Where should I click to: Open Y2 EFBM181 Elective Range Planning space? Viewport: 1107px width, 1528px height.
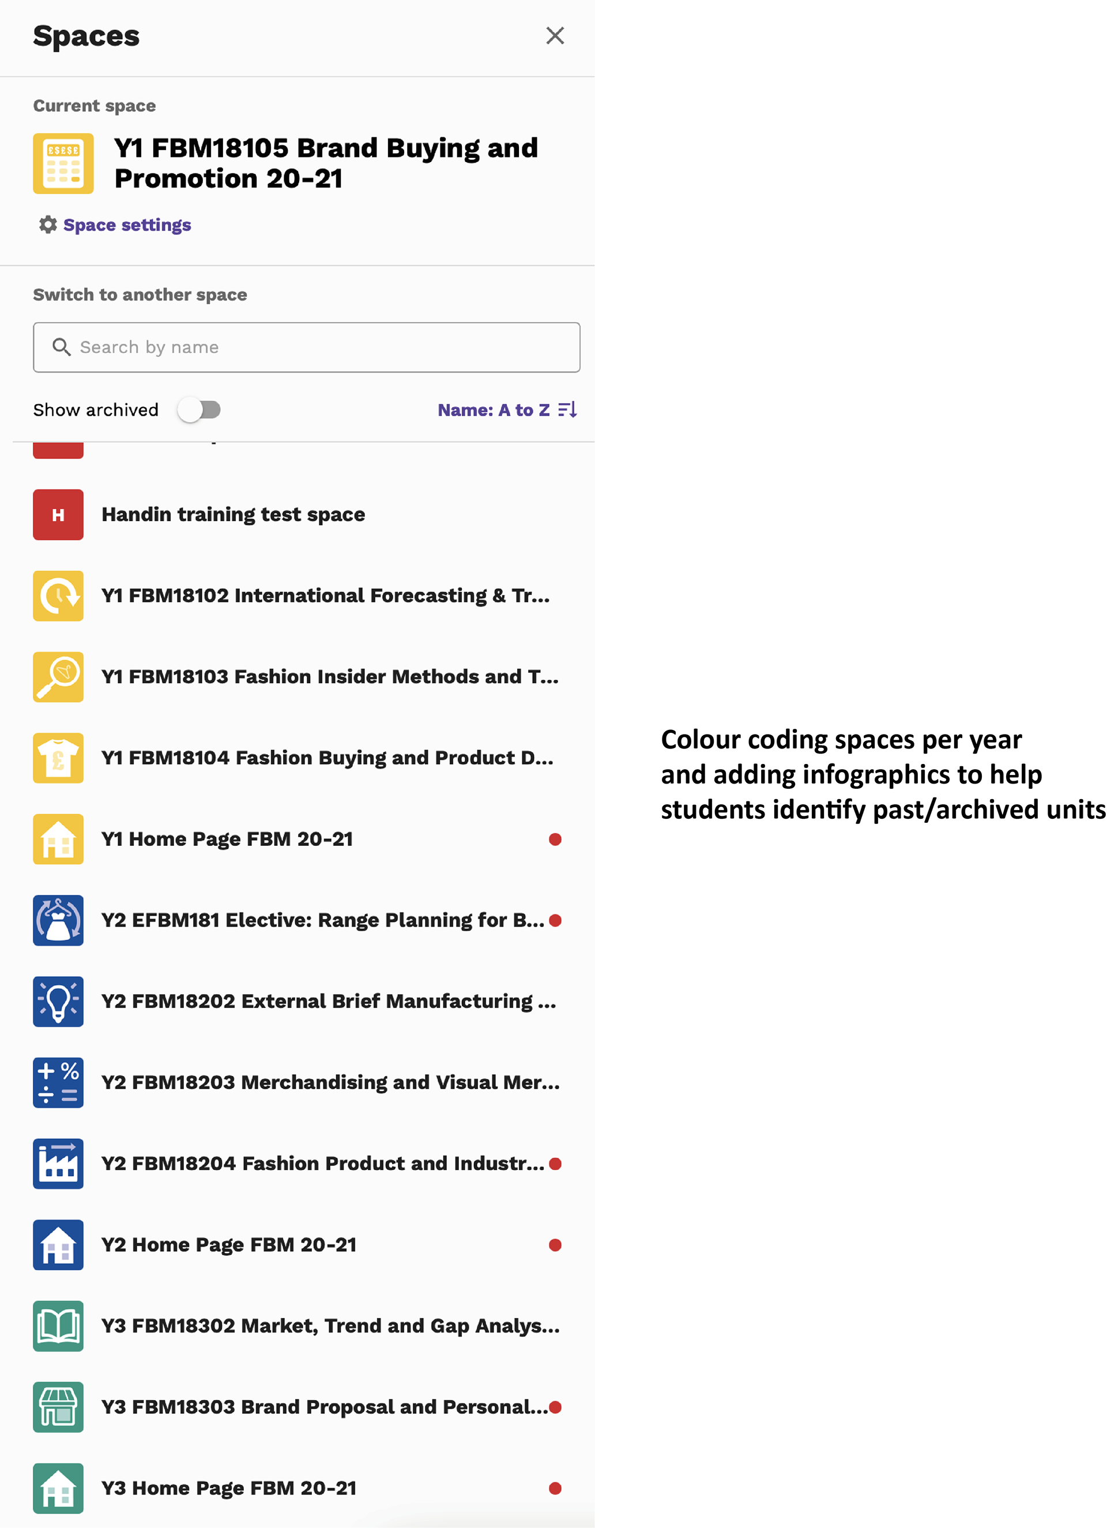tap(323, 920)
